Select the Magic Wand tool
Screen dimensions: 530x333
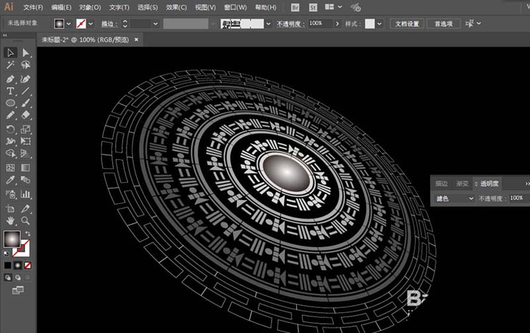pyautogui.click(x=11, y=65)
